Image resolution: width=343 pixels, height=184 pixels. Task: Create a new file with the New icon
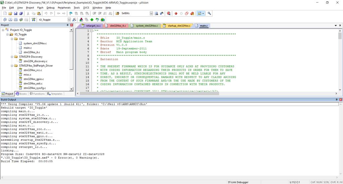[5, 13]
